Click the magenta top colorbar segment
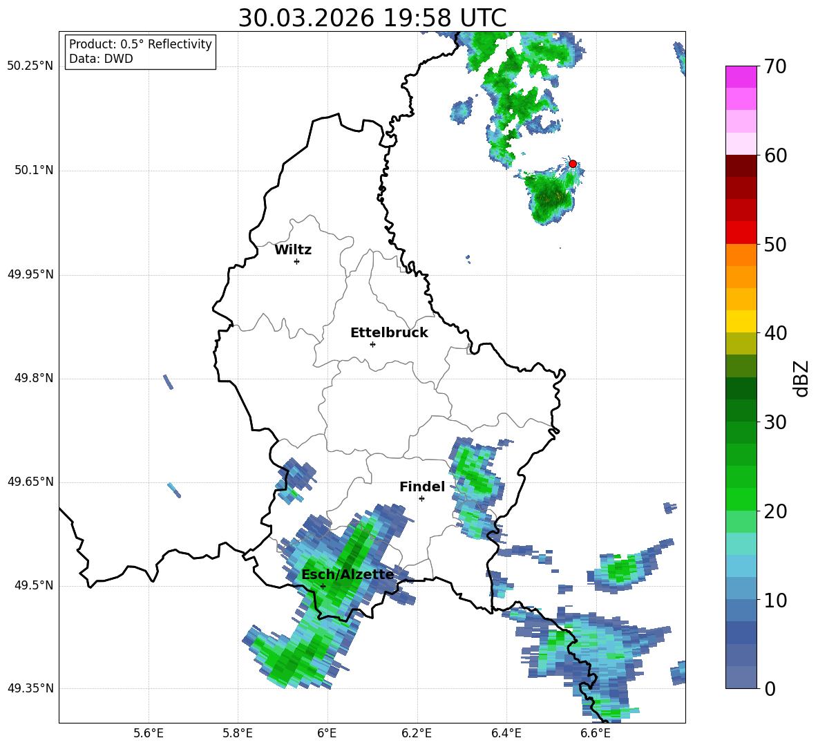 point(741,77)
